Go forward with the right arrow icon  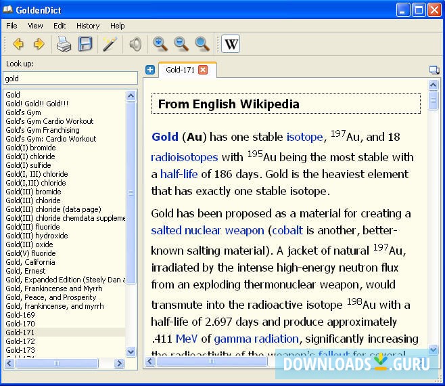coord(39,44)
